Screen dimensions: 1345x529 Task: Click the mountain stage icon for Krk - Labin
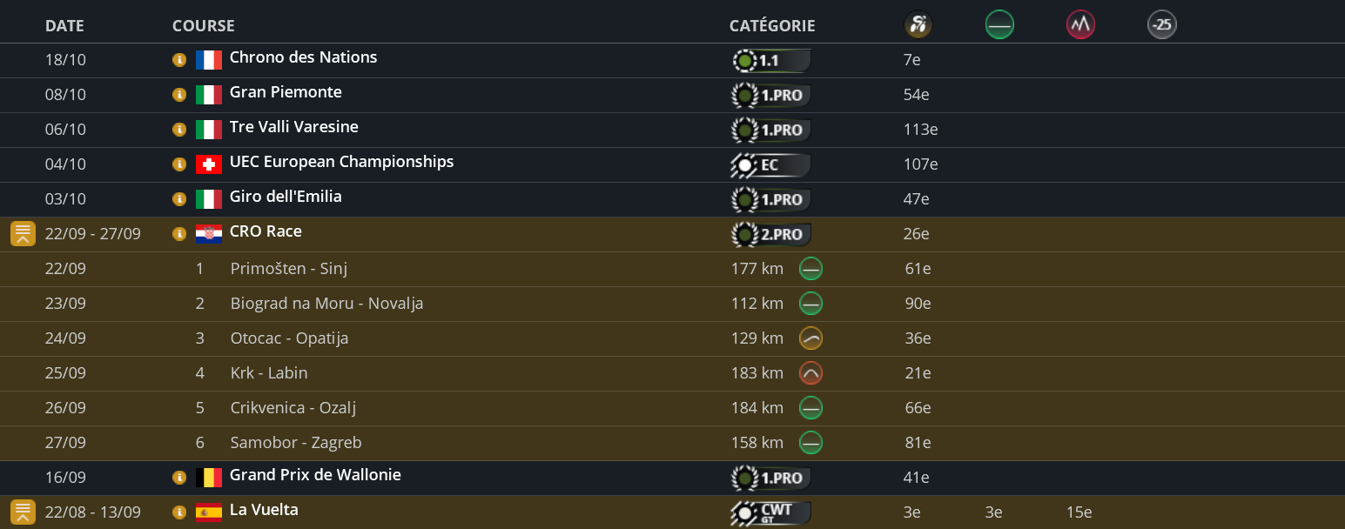coord(810,373)
